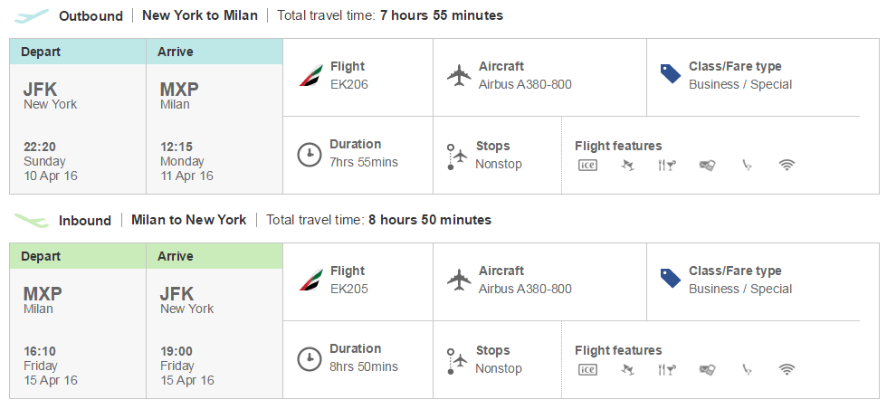Screen dimensions: 887x409
Task: Click the outbound flight seat icon
Action: coord(627,165)
